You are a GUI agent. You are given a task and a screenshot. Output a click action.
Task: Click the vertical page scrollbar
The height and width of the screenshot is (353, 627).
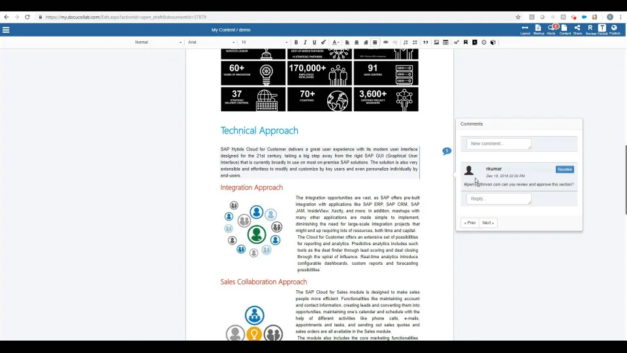point(625,180)
